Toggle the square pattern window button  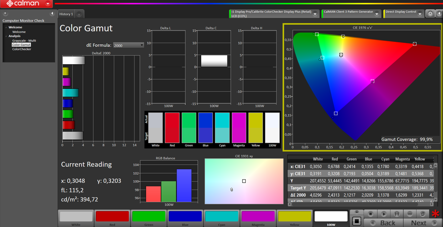pyautogui.click(x=356, y=220)
